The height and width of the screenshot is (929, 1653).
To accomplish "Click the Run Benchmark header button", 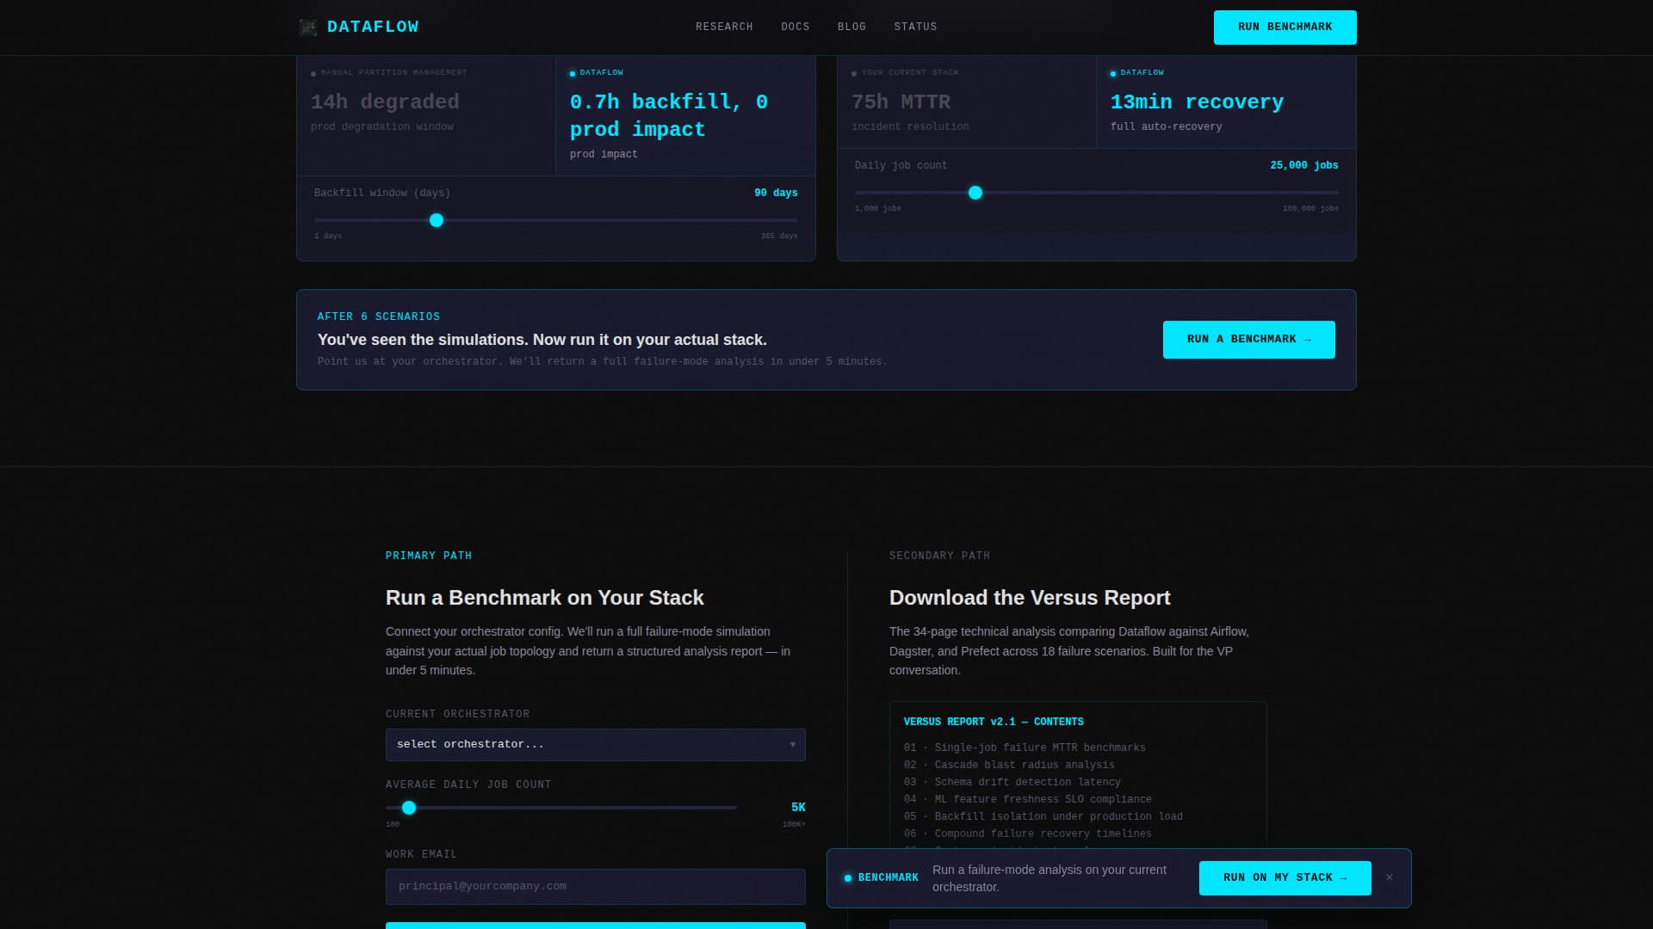I will click(x=1285, y=28).
